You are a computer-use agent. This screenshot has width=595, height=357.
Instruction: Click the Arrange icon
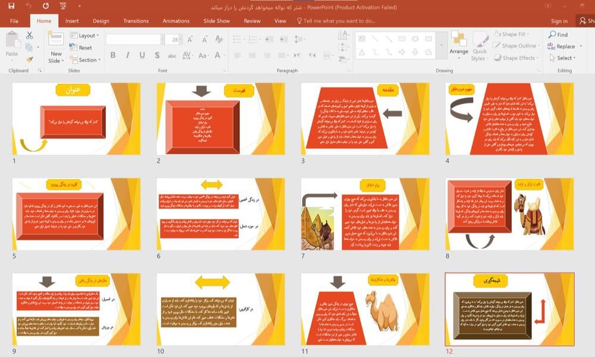[459, 38]
